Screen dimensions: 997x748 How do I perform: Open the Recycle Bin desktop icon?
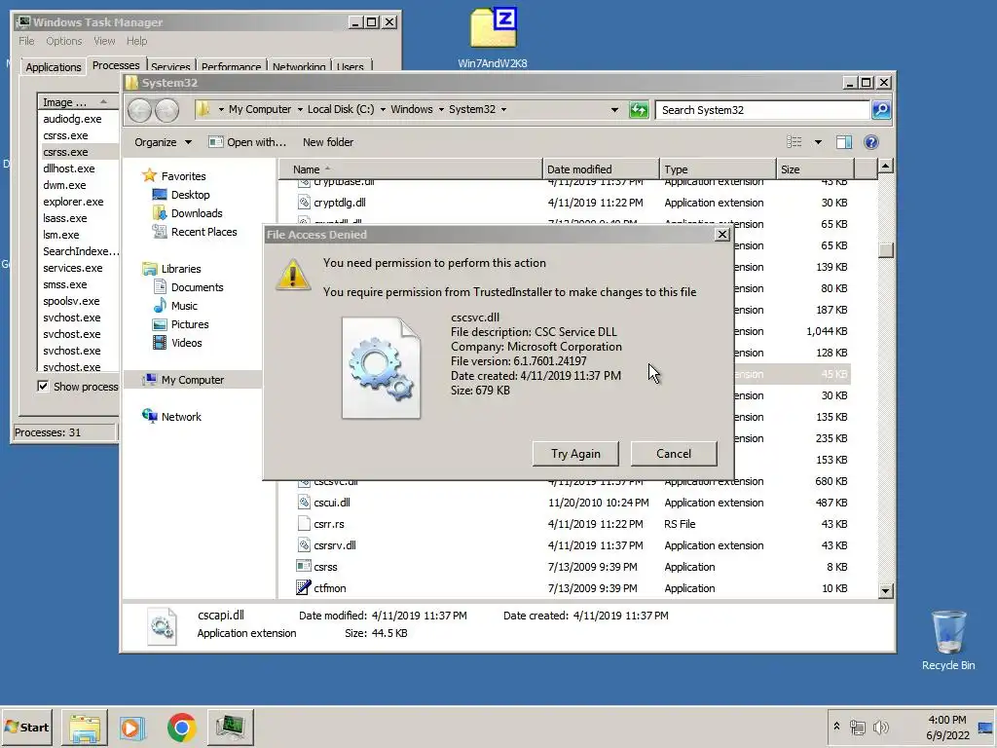click(948, 641)
